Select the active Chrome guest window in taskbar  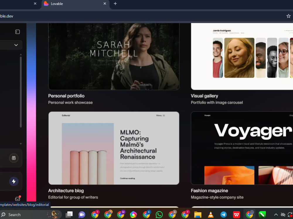point(250,214)
